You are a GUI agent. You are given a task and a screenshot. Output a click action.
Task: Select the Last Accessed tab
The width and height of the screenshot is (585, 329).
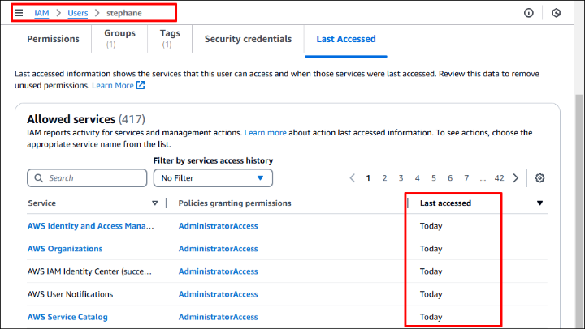[346, 39]
